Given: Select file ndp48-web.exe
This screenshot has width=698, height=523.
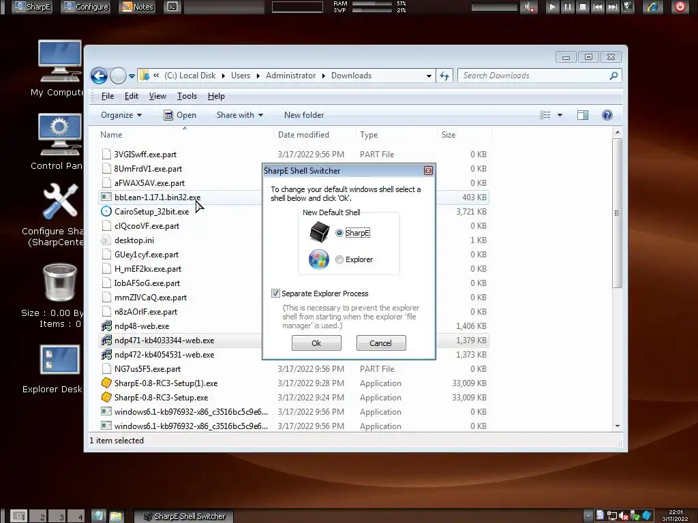Looking at the screenshot, I should [142, 326].
